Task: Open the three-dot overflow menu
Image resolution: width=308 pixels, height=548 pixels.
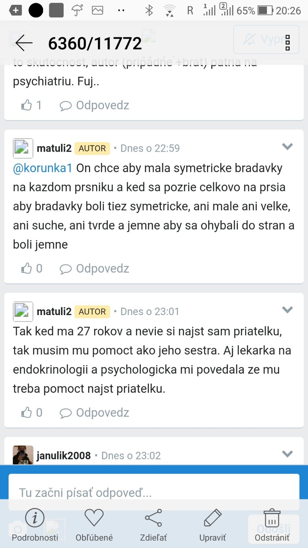Action: [x=287, y=43]
